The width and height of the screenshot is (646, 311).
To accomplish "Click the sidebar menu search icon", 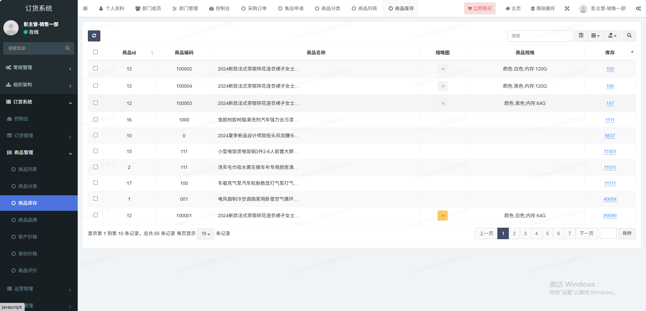I will click(x=68, y=48).
